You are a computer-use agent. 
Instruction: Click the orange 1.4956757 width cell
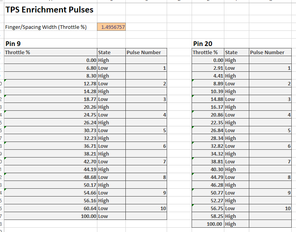[x=111, y=27]
